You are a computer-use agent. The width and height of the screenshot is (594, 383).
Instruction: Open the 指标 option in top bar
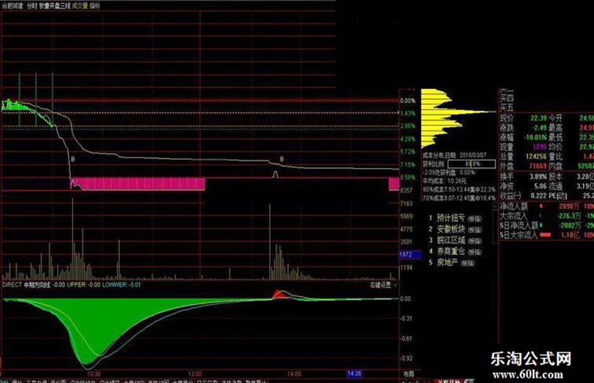pos(95,6)
